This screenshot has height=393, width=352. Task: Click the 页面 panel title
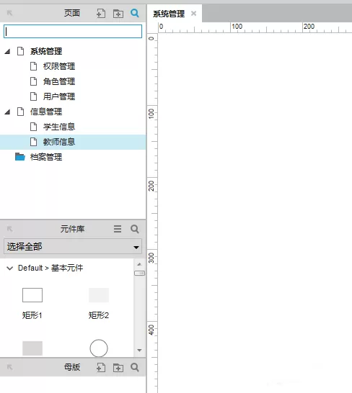tap(72, 13)
